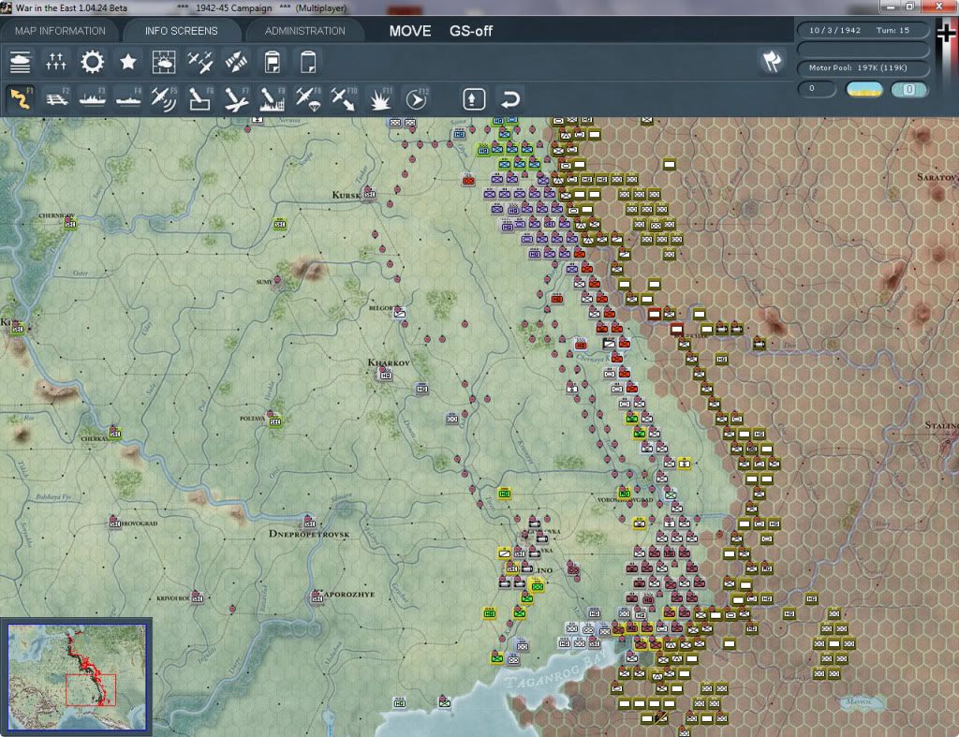The width and height of the screenshot is (959, 737).
Task: Select F3 Naval transport mode
Action: 93,98
